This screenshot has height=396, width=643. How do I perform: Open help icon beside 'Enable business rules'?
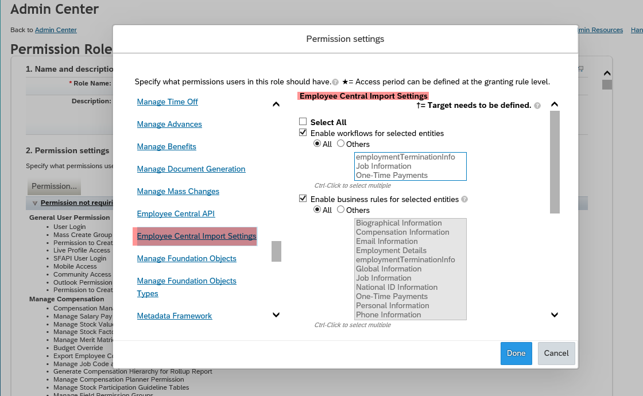click(464, 199)
